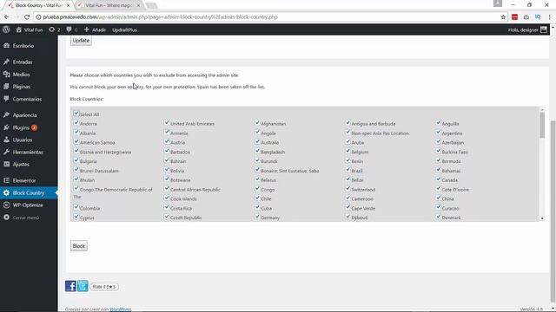Open a new browser tab

pyautogui.click(x=151, y=5)
